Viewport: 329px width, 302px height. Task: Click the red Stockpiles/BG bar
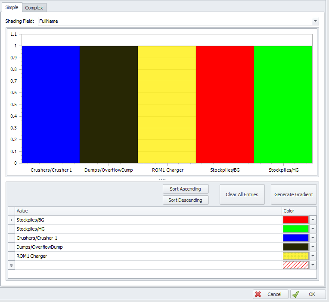[225, 105]
